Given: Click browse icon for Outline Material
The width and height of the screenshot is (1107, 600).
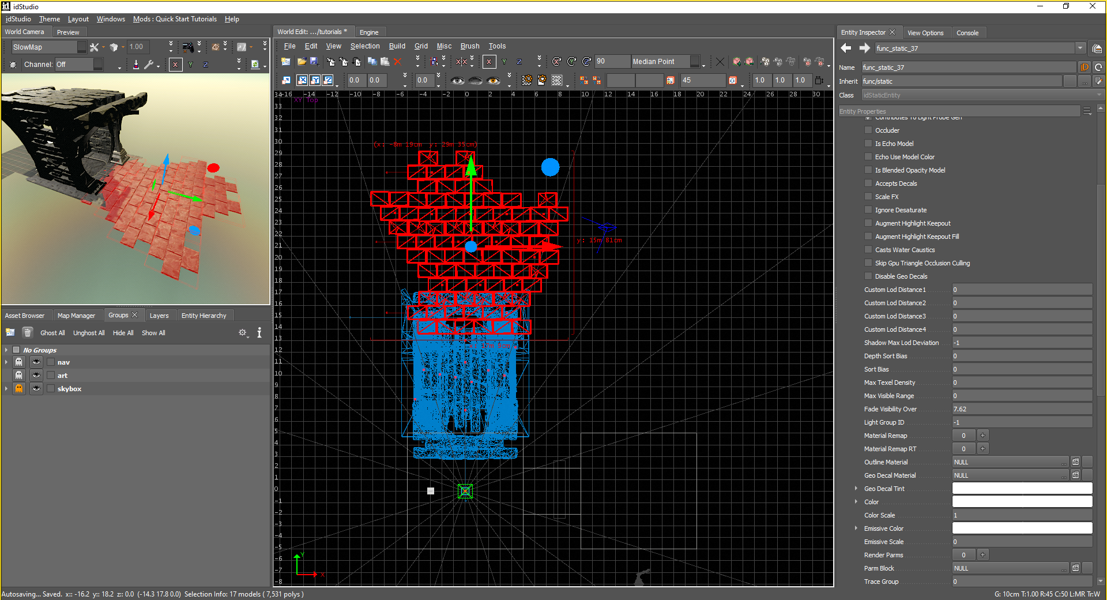Looking at the screenshot, I should click(1075, 462).
